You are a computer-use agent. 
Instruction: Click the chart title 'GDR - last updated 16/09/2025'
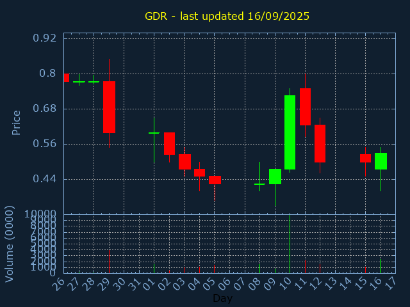227,16
